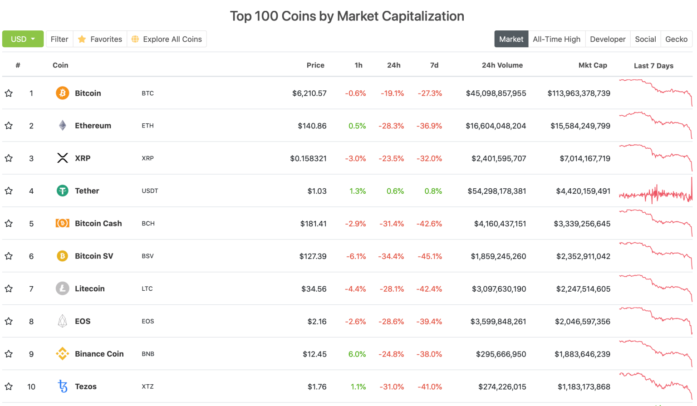The height and width of the screenshot is (406, 697).
Task: Click the gecko icon next to Explore All Coins
Action: tap(134, 39)
